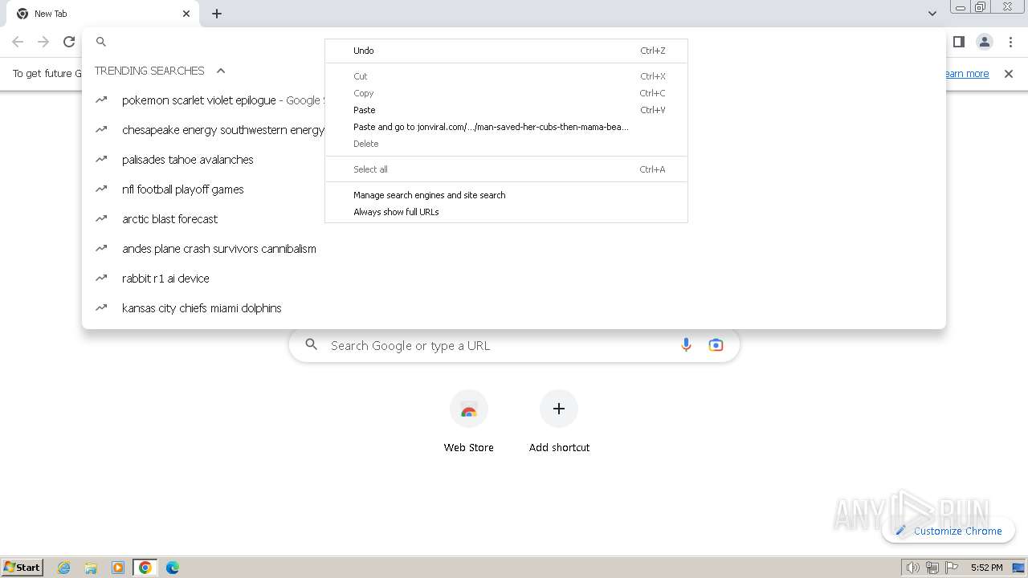Open File Explorer from the taskbar
Viewport: 1028px width, 578px height.
point(91,568)
